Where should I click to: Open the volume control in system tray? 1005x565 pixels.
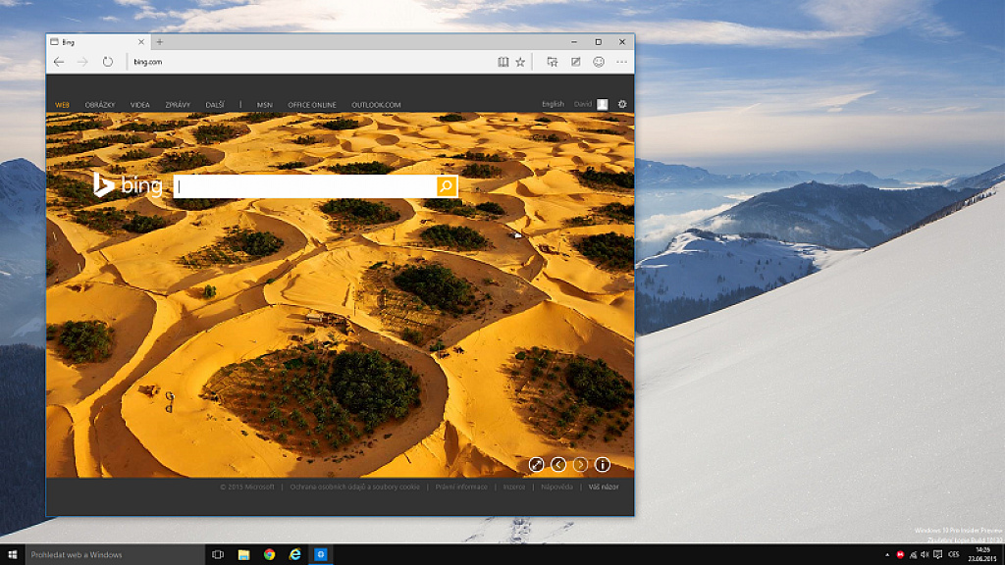(925, 555)
